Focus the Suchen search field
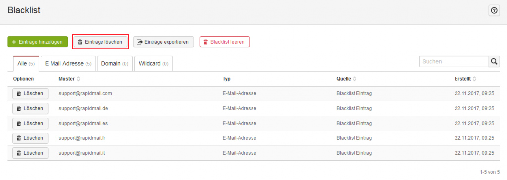Screen dimensions: 507x180 click(454, 61)
